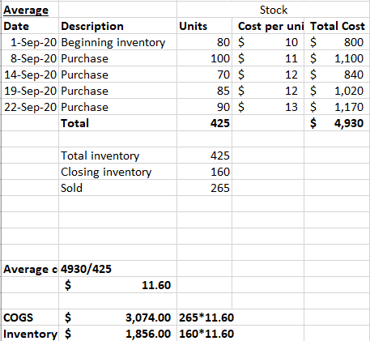Select the total cost cell showing 840
The image size is (370, 341).
click(x=337, y=75)
